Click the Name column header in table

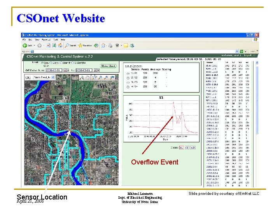click(x=210, y=63)
